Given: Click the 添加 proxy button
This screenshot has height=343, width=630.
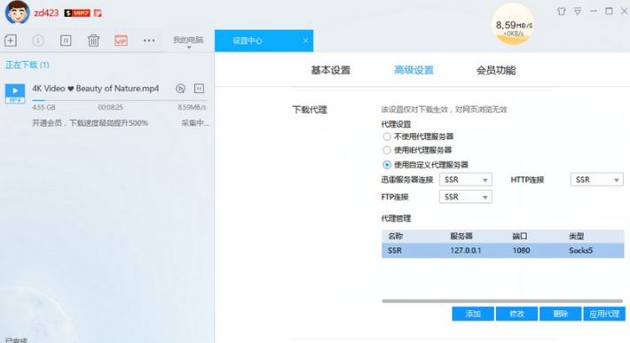Looking at the screenshot, I should coord(473,314).
